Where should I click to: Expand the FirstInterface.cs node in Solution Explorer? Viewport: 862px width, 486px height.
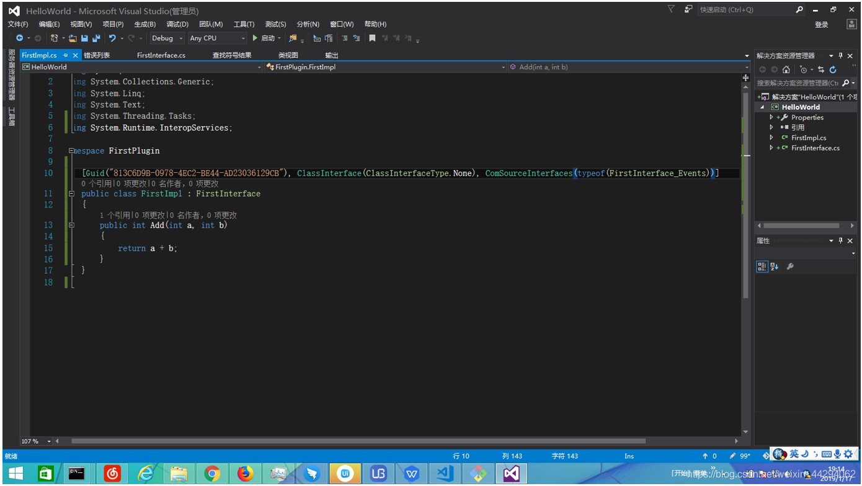point(771,148)
